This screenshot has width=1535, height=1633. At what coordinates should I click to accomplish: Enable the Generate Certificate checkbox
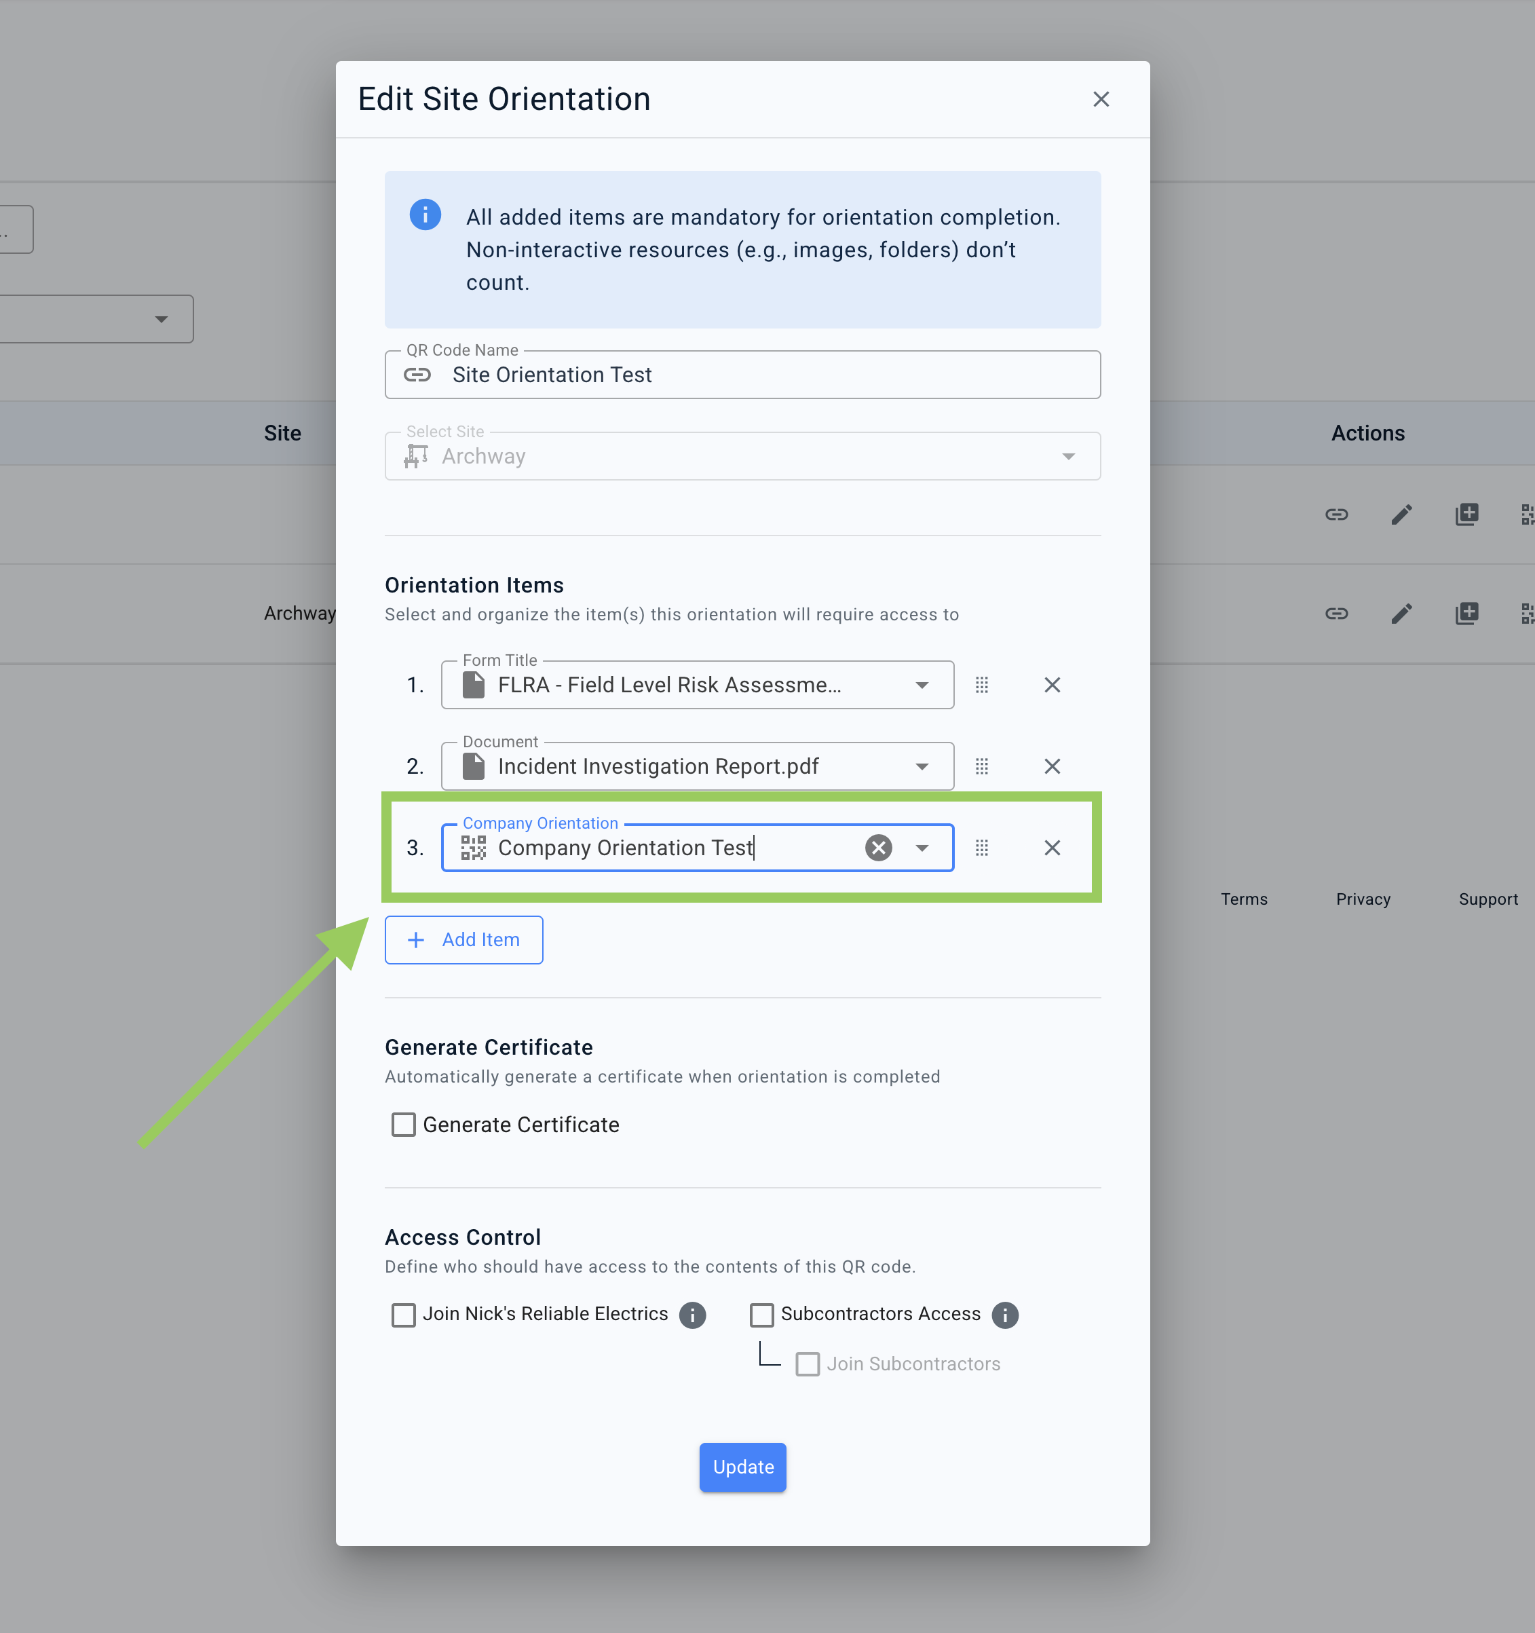point(403,1125)
